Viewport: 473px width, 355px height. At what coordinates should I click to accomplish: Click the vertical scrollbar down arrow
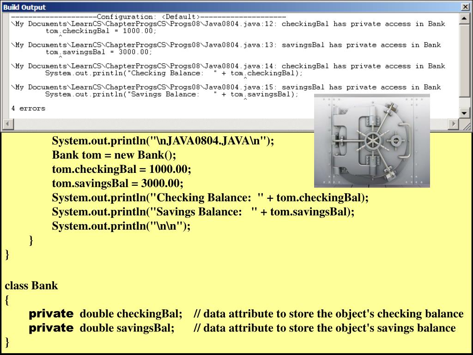[464, 113]
